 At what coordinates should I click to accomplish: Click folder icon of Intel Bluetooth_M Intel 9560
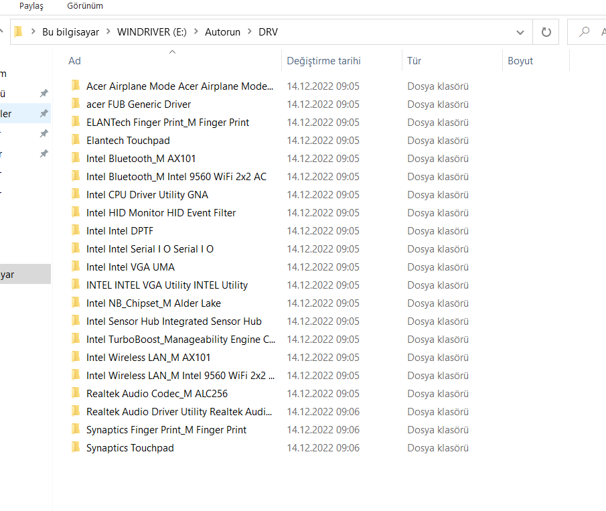pos(76,176)
